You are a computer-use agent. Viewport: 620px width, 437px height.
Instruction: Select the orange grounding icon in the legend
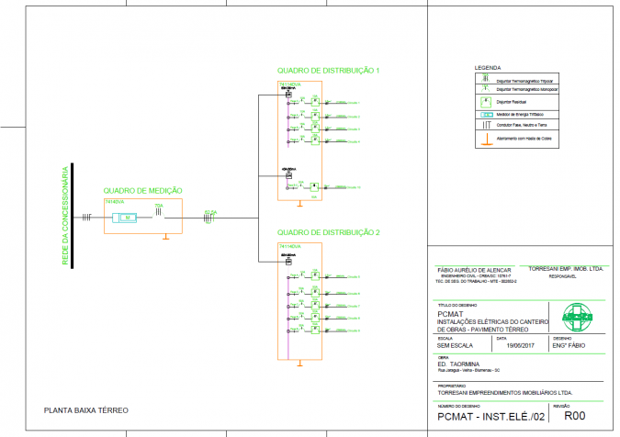pyautogui.click(x=485, y=139)
